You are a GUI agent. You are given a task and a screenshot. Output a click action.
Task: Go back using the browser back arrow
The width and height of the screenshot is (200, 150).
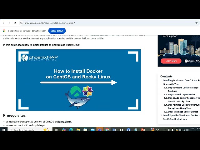[3, 23]
